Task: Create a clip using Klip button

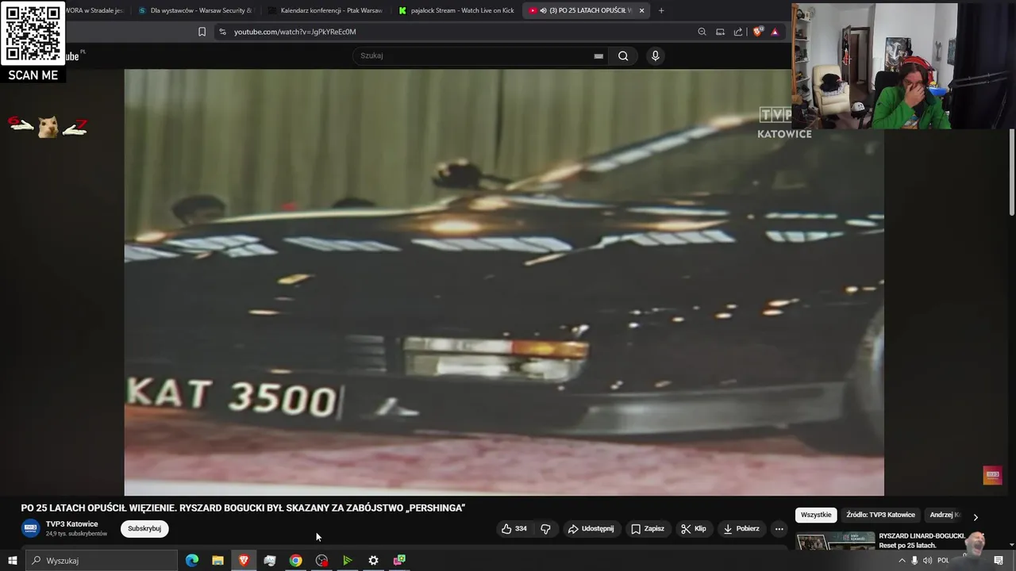Action: 693,528
